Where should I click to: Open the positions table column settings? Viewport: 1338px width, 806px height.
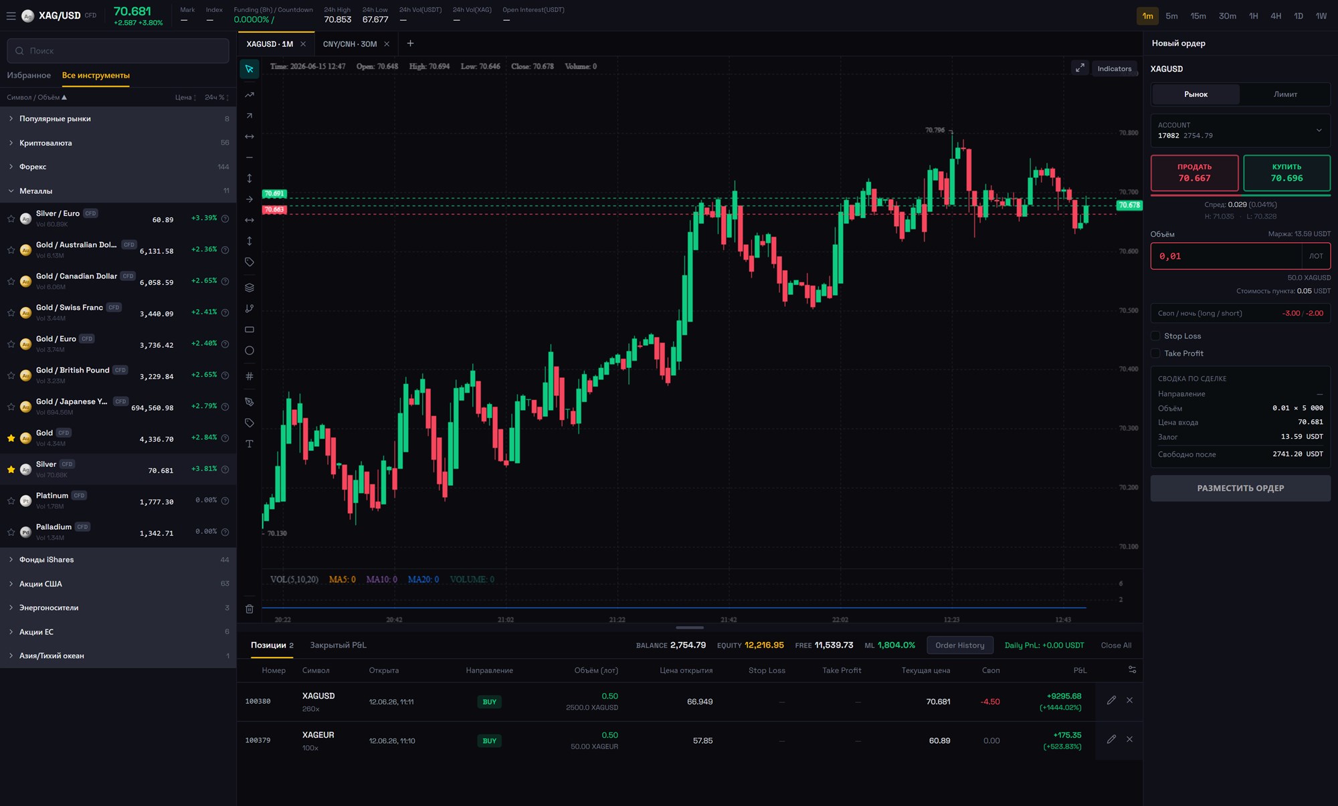1132,670
